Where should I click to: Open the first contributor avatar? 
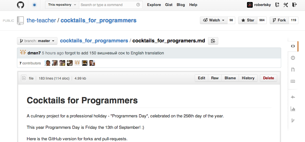point(47,63)
